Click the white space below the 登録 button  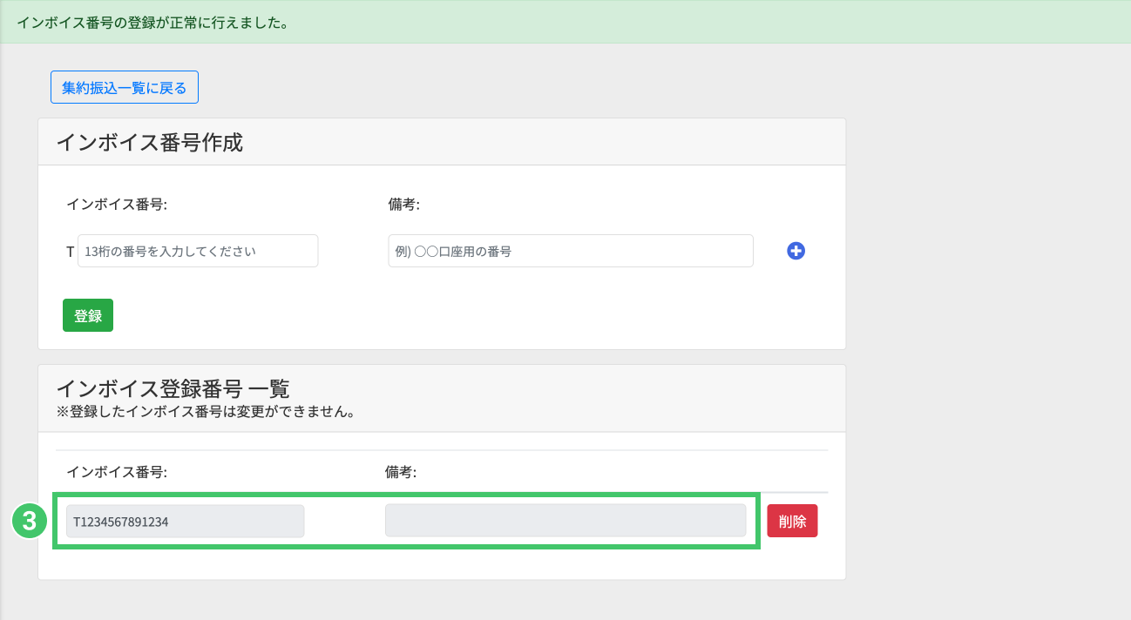pos(349,340)
